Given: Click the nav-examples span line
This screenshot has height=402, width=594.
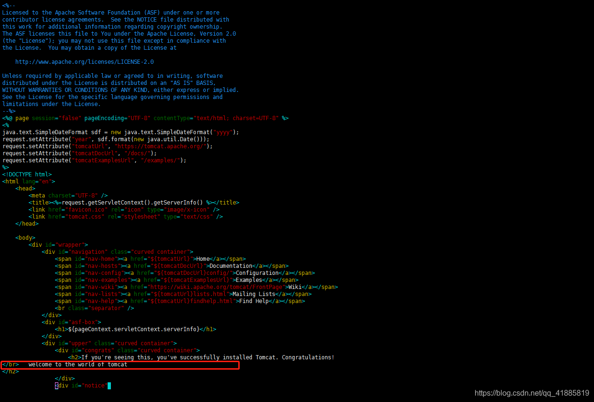Looking at the screenshot, I should [177, 280].
